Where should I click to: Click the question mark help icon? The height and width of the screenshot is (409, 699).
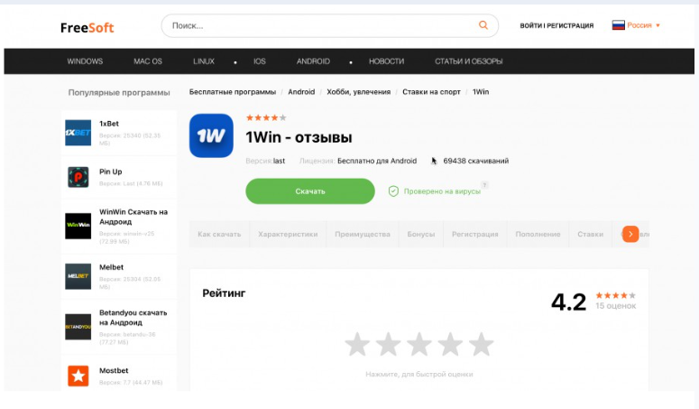click(484, 185)
